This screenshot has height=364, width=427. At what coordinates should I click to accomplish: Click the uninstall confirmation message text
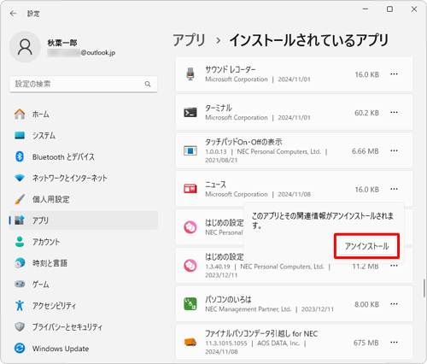tap(322, 220)
